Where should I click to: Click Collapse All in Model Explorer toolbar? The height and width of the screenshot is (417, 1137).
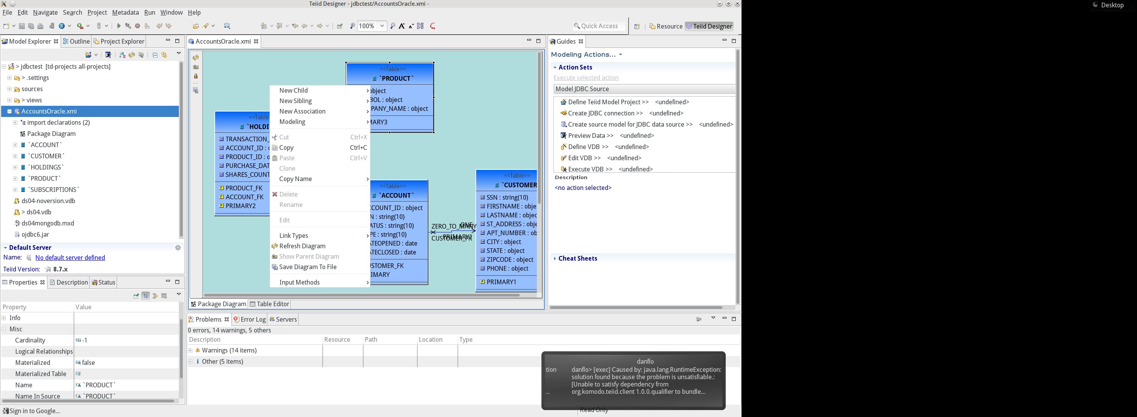[155, 55]
